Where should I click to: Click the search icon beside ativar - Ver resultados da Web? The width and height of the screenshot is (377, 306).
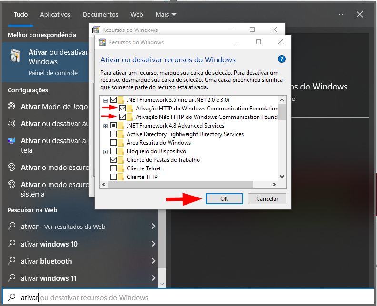(11, 226)
